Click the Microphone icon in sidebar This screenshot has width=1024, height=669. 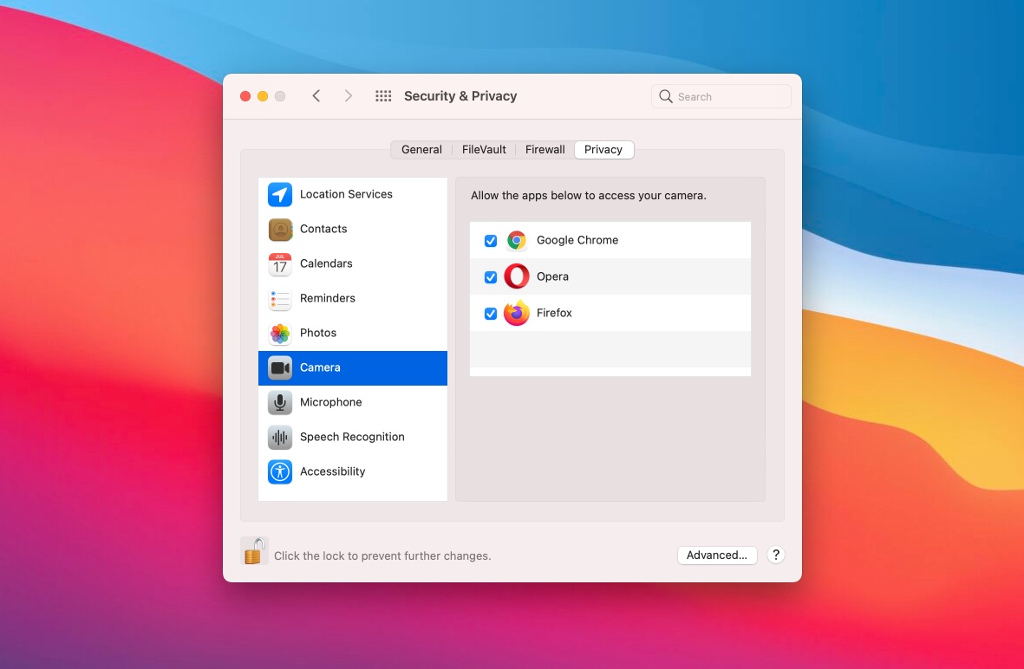279,403
